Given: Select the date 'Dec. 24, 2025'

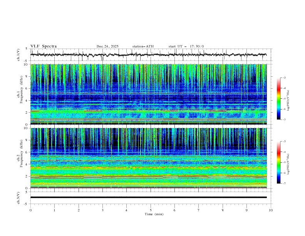Looking at the screenshot, I should (107, 46).
